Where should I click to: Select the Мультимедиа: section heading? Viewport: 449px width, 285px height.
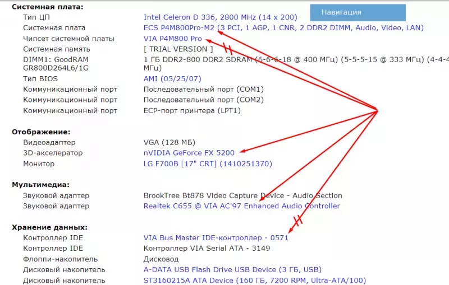tap(40, 185)
